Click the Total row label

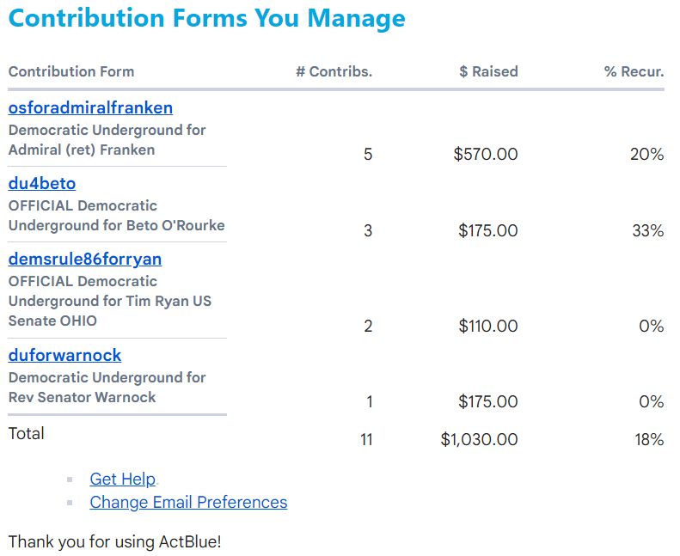point(26,434)
